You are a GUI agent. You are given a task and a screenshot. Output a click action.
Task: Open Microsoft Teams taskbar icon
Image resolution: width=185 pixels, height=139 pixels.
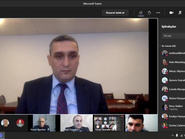[2, 136]
